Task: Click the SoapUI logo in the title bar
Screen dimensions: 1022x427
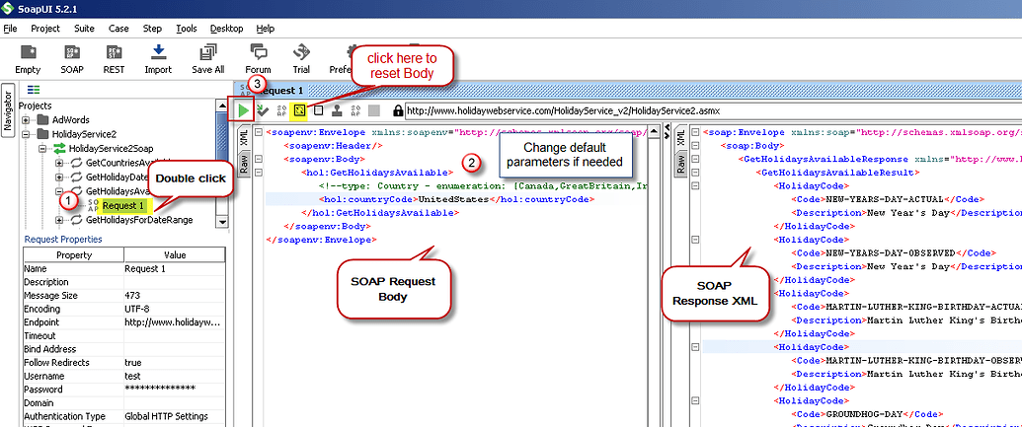Action: click(8, 8)
